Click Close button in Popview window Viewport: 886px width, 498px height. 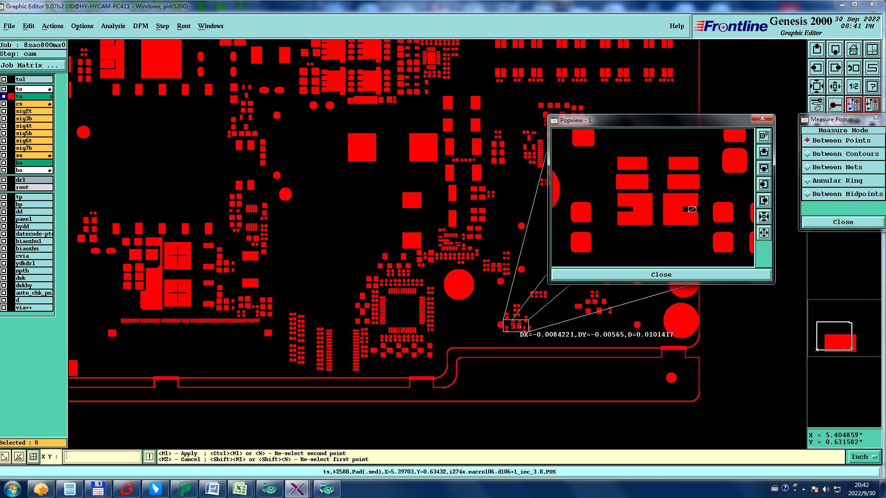click(661, 275)
